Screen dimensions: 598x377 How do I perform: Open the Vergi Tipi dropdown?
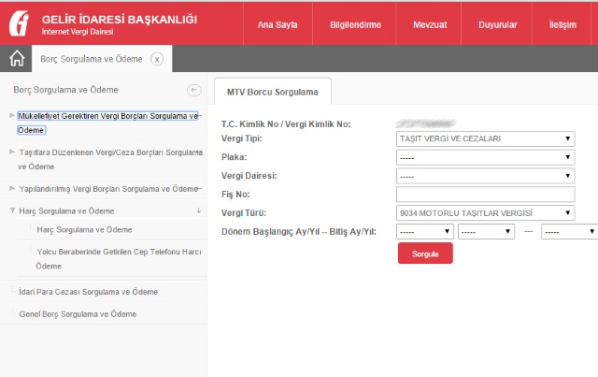486,138
